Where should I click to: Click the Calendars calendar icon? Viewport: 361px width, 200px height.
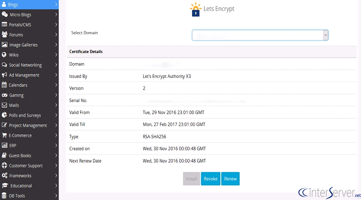pos(4,85)
